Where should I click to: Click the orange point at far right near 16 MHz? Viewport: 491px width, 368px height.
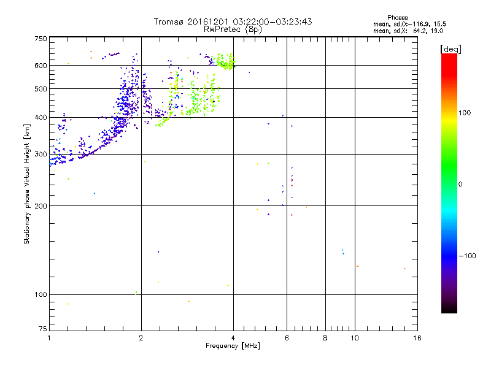click(405, 269)
